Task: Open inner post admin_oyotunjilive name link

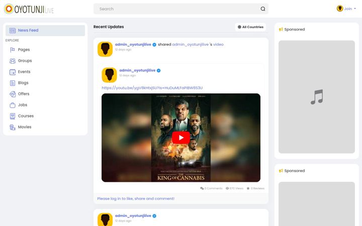Action: point(137,70)
